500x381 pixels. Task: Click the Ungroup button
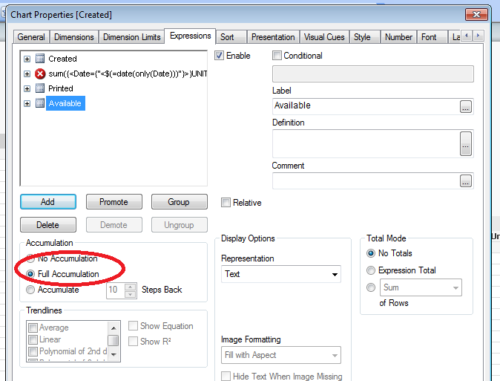coord(180,225)
